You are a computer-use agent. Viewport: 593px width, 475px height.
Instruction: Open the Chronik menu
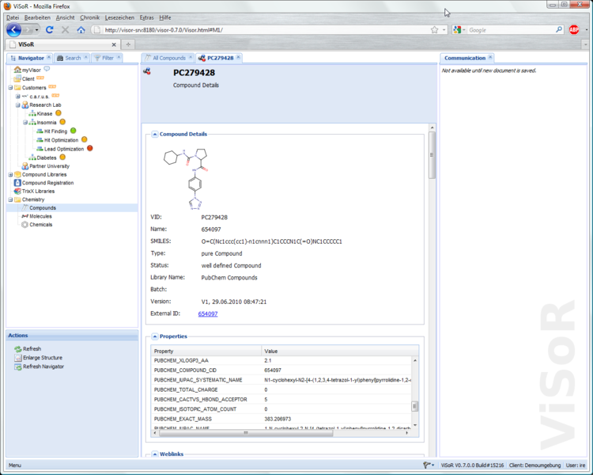(x=89, y=17)
